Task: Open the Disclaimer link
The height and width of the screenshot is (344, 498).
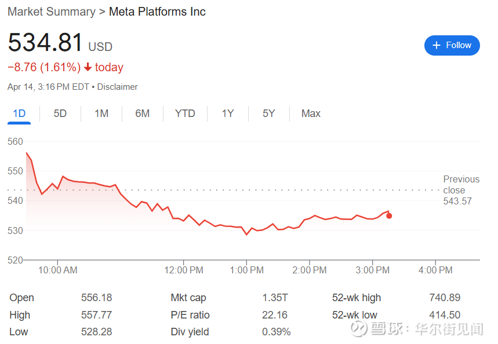Action: (118, 87)
